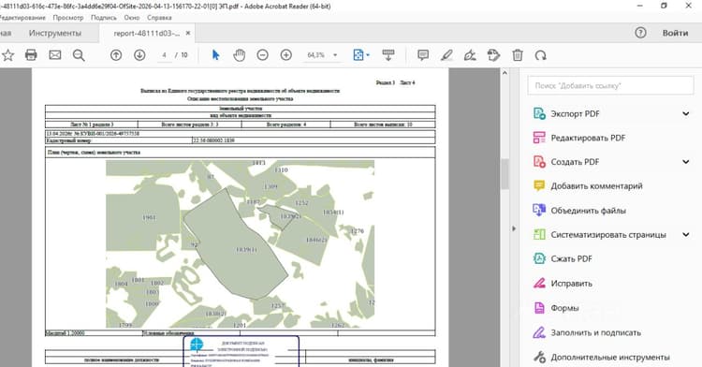Viewport: 702px width, 367px height.
Task: Go to previous page arrow up
Action: [116, 55]
